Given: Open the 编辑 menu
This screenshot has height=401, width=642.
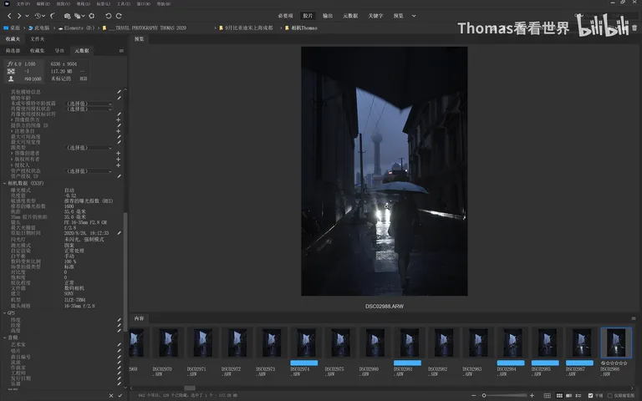Looking at the screenshot, I should (43, 3).
